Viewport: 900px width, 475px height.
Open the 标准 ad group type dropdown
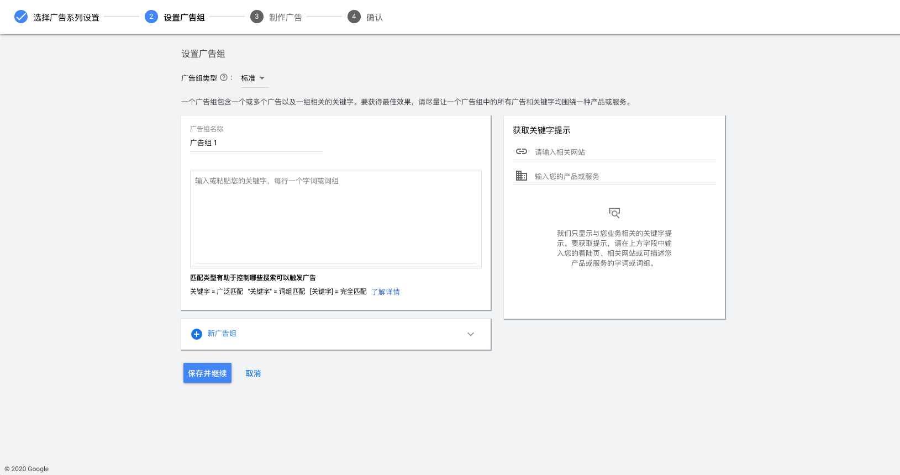coord(254,78)
